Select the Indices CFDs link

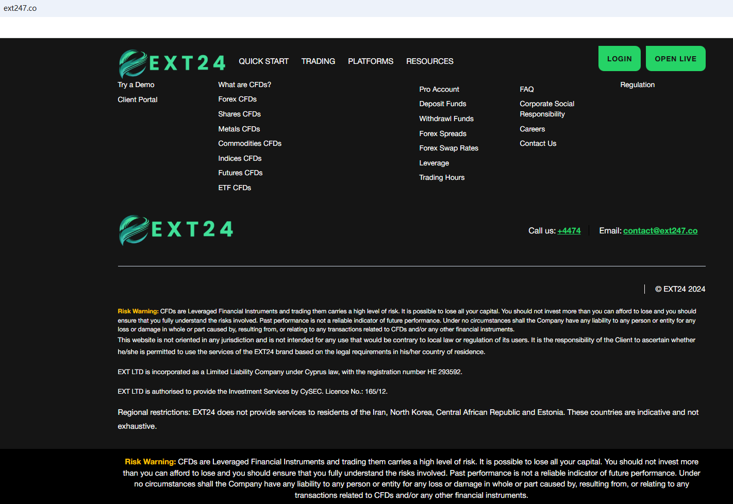[x=240, y=158]
